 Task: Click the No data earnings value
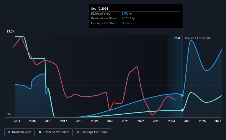tap(127, 23)
